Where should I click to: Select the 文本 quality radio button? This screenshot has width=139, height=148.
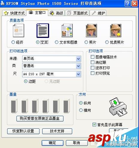point(38,42)
